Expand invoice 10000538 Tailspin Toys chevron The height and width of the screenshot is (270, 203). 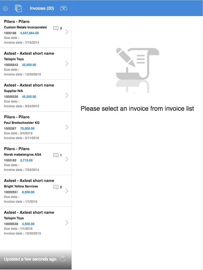click(x=67, y=223)
